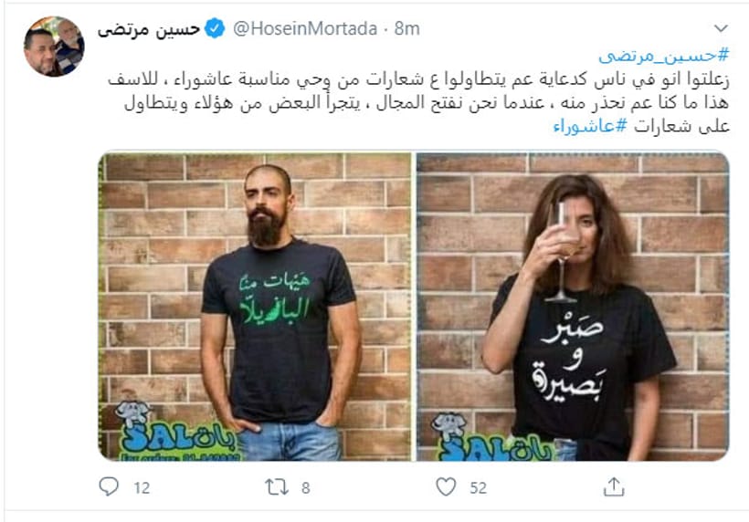749x522 pixels.
Task: Click the SAL elephant logo in the woman's photo
Action: point(492,436)
